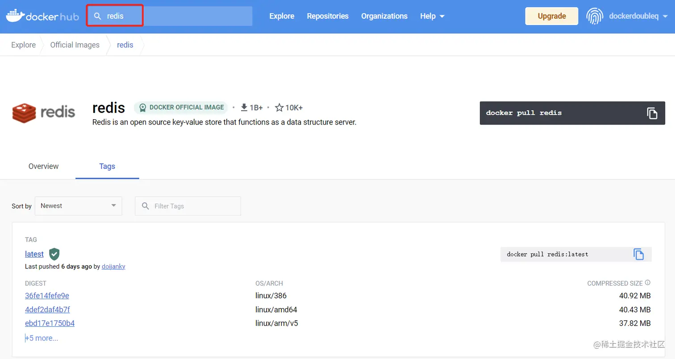Click the Upgrade button
Image resolution: width=675 pixels, height=359 pixels.
(x=551, y=16)
